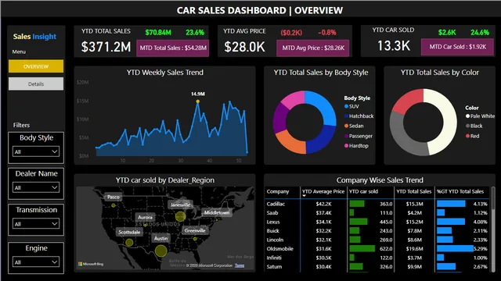Image resolution: width=501 pixels, height=281 pixels.
Task: Click the 14.9M peak data point
Action: [198, 101]
